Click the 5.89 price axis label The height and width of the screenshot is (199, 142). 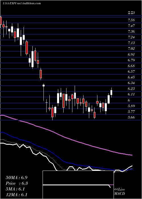point(131,106)
